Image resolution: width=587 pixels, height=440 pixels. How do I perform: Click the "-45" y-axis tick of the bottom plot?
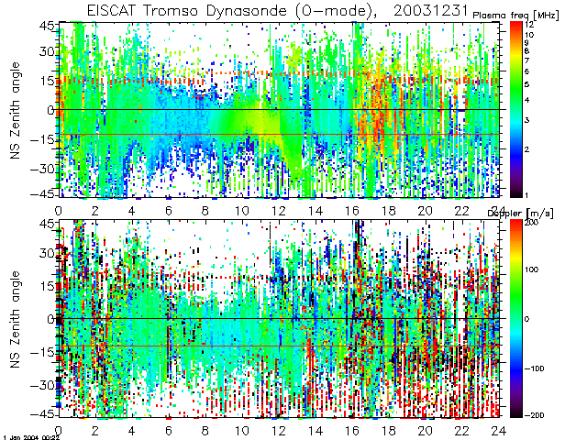(x=42, y=413)
